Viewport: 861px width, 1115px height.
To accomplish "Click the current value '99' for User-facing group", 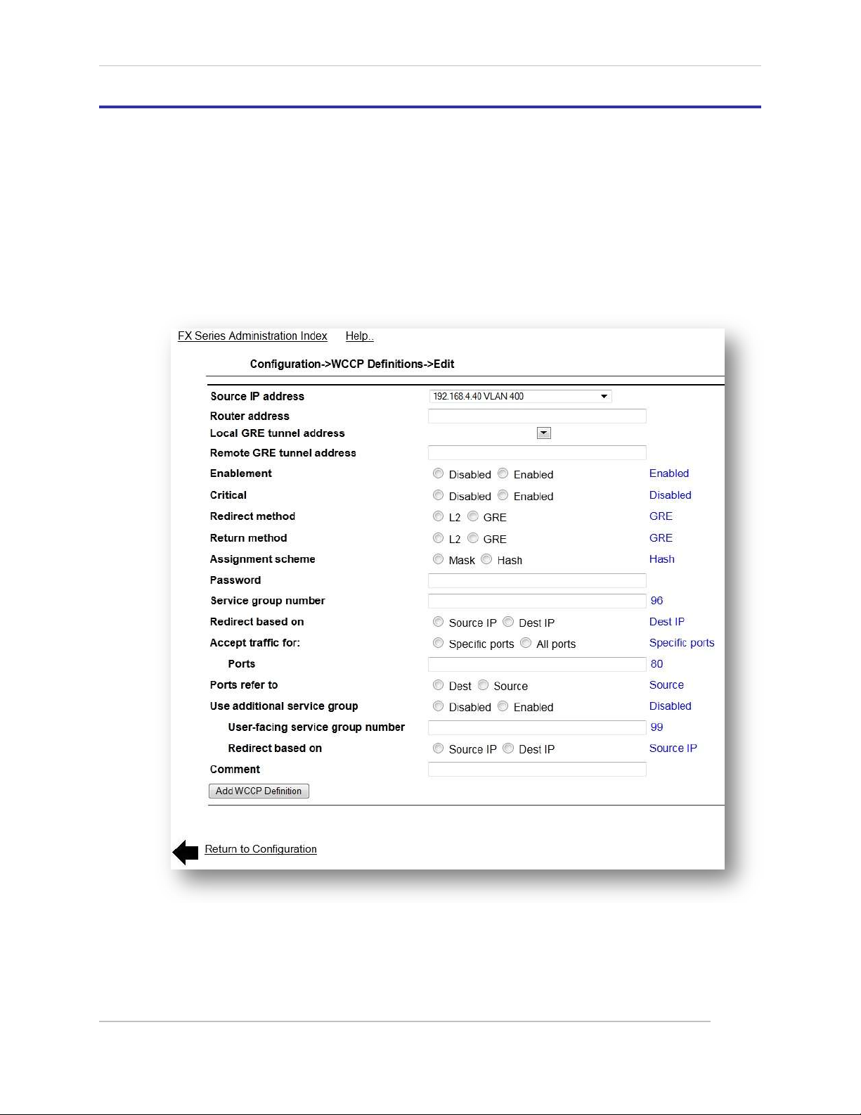I will (656, 727).
